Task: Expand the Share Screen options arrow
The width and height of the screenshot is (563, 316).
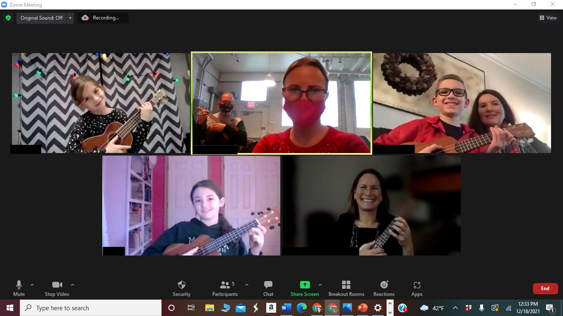Action: [x=320, y=285]
